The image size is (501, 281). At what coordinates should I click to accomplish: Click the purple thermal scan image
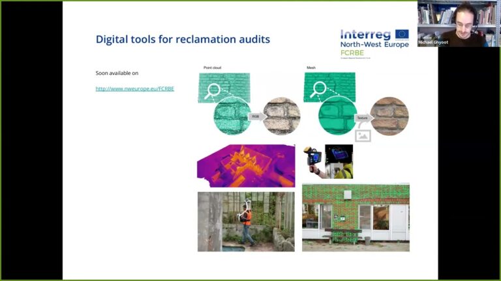pos(246,165)
